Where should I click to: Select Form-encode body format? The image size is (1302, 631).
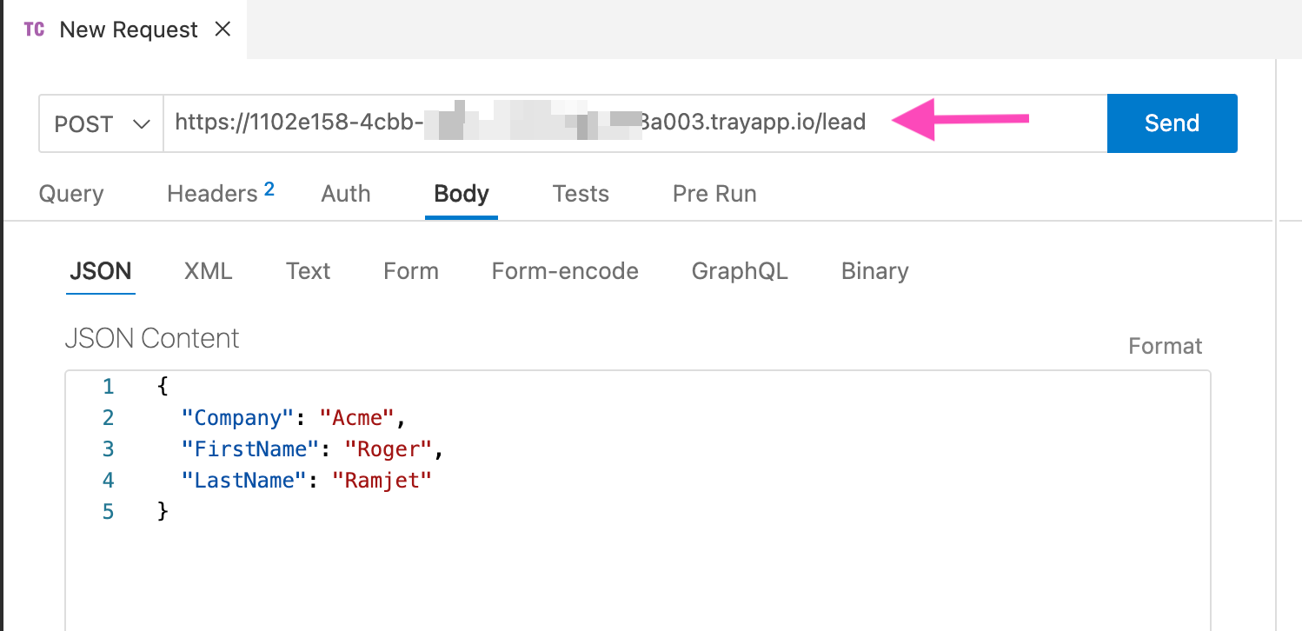tap(565, 271)
